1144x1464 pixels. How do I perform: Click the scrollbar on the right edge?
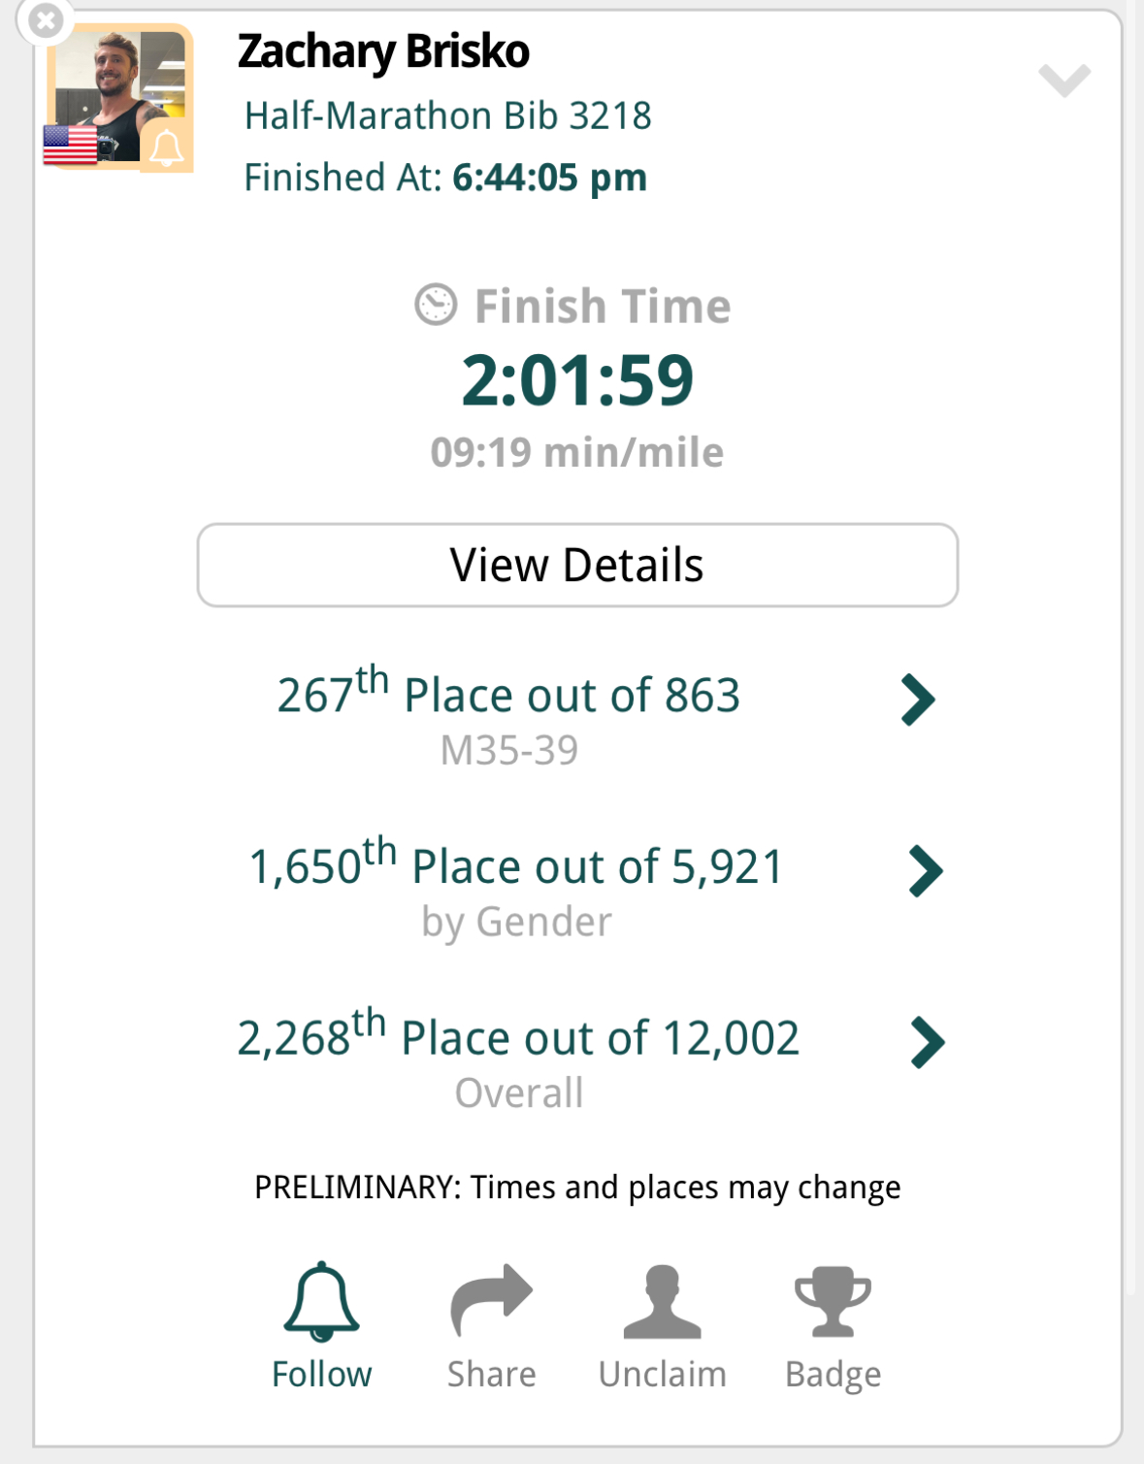point(1132,650)
